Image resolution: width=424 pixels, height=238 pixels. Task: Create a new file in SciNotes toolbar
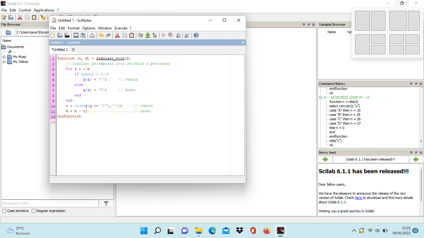pos(52,35)
